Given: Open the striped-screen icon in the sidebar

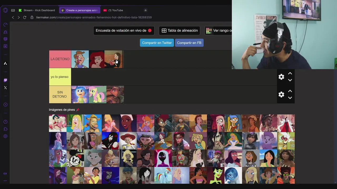Looking at the screenshot, I should click(x=5, y=39).
